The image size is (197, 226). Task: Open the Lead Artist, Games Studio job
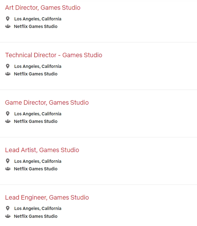click(42, 150)
